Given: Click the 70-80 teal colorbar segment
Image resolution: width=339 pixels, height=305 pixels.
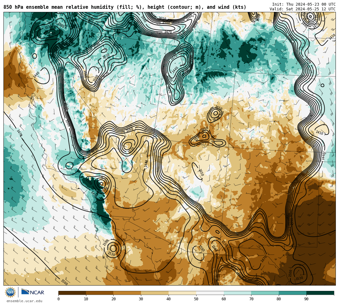Looking at the screenshot, I should pyautogui.click(x=265, y=293).
